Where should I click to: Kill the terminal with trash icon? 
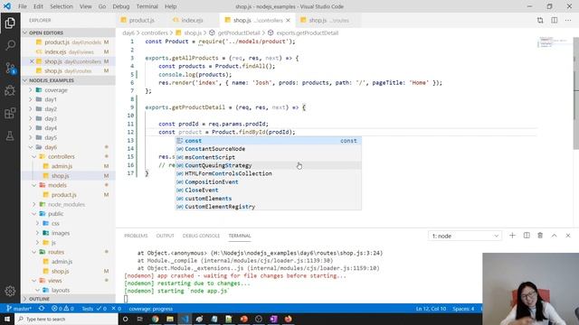click(540, 236)
